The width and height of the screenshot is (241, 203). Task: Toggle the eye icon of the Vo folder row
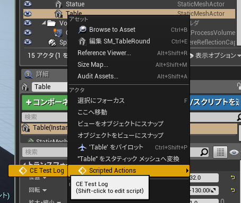(28, 23)
